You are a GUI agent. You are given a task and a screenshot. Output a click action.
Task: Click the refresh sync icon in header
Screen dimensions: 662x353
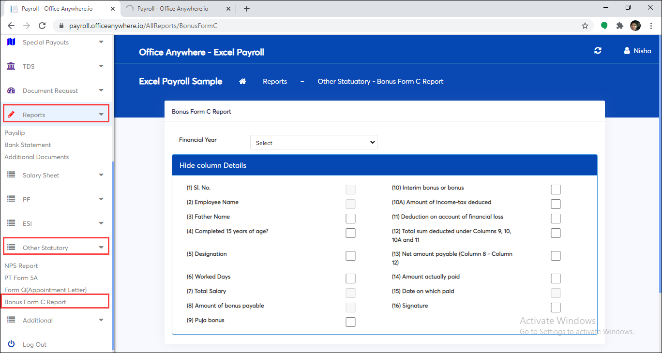(x=598, y=51)
